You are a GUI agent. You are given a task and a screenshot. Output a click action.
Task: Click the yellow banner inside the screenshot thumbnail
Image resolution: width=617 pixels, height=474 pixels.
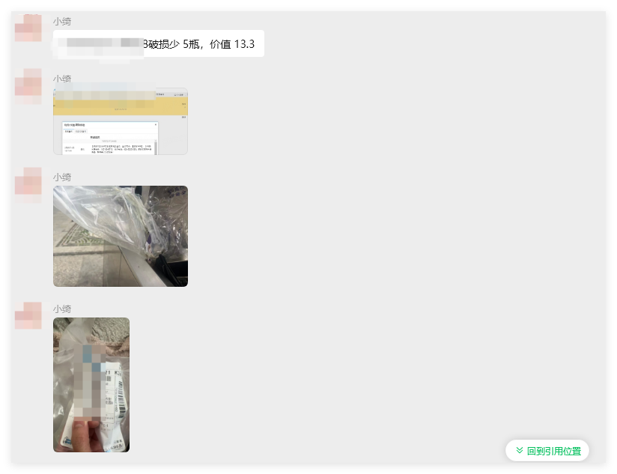120,108
